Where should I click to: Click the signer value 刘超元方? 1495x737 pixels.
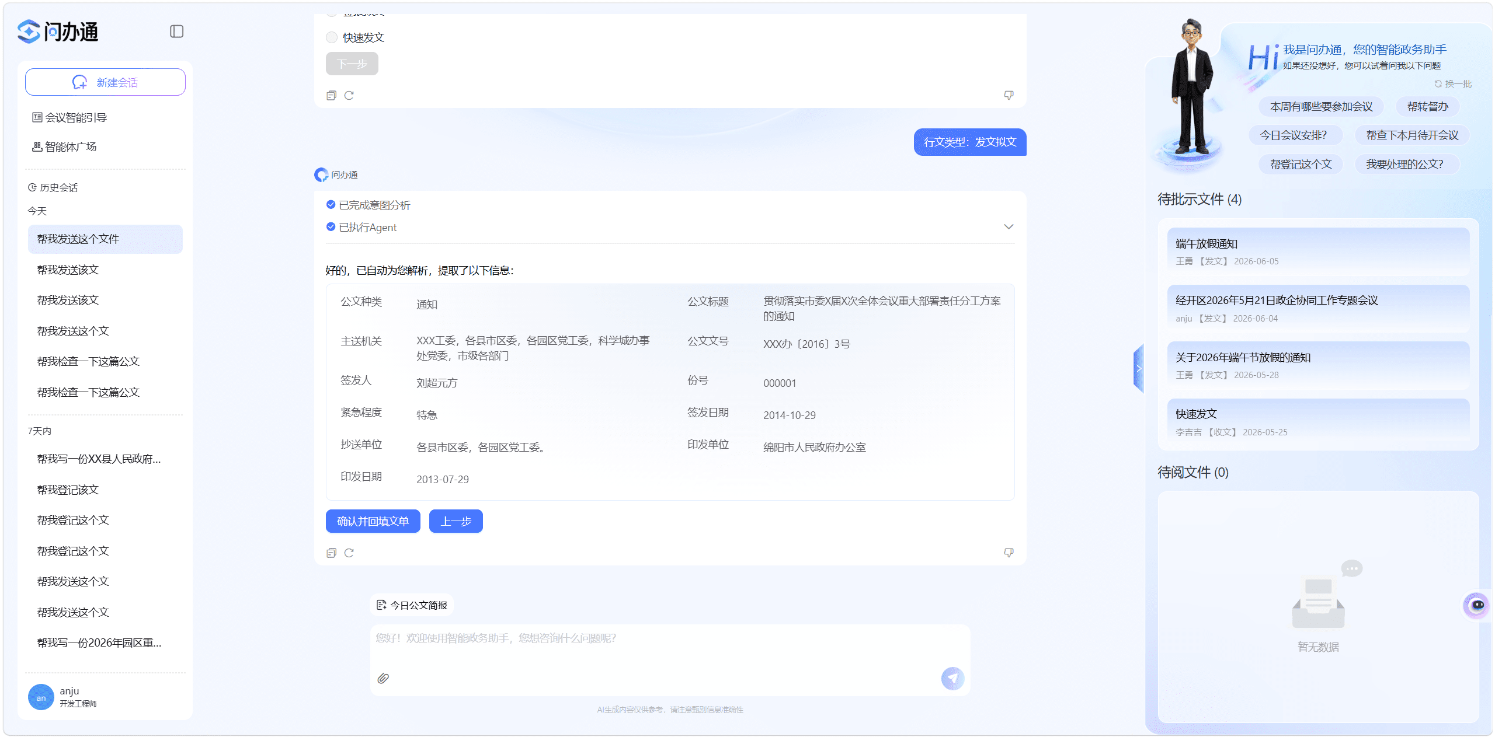(437, 383)
